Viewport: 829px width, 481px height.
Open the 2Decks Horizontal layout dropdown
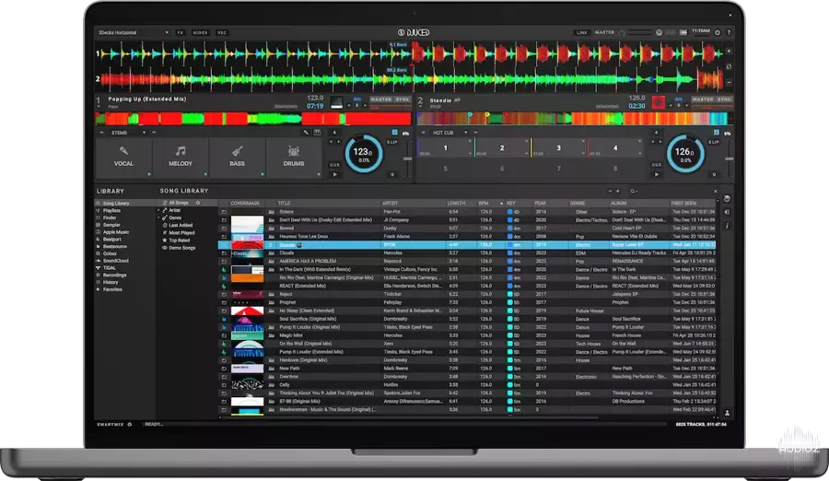click(x=133, y=32)
